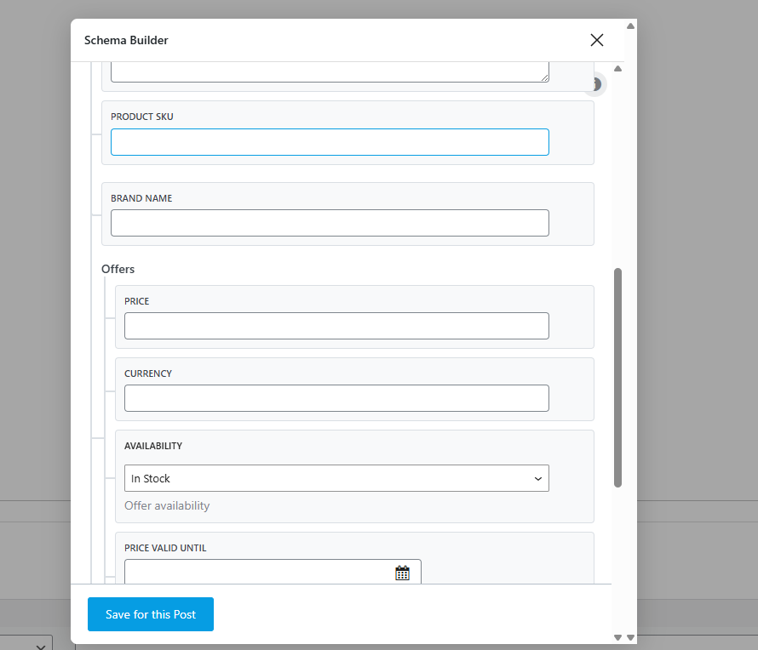Click the down arrow on the inner dialog scrollbar
The width and height of the screenshot is (758, 650).
click(617, 636)
